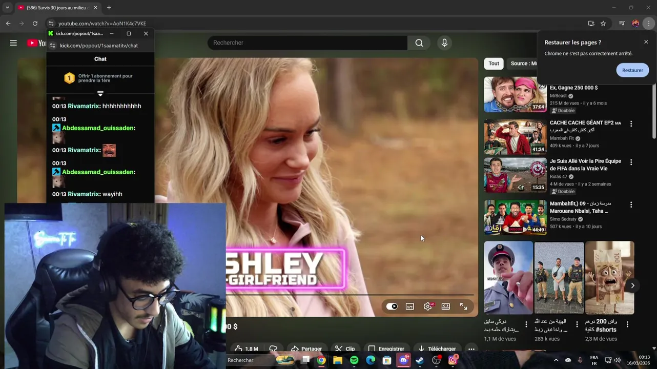Open options for the 283 k vues Short

coord(577,324)
